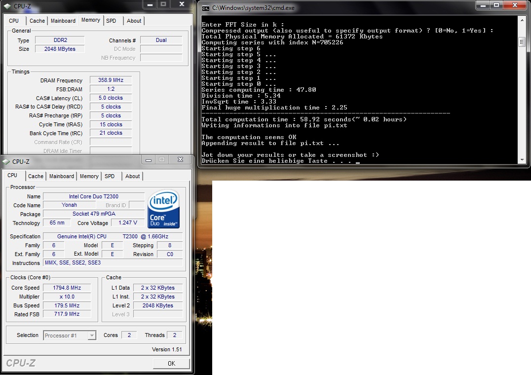
Task: Click the 717.9 MHz rated FSB value
Action: point(67,314)
